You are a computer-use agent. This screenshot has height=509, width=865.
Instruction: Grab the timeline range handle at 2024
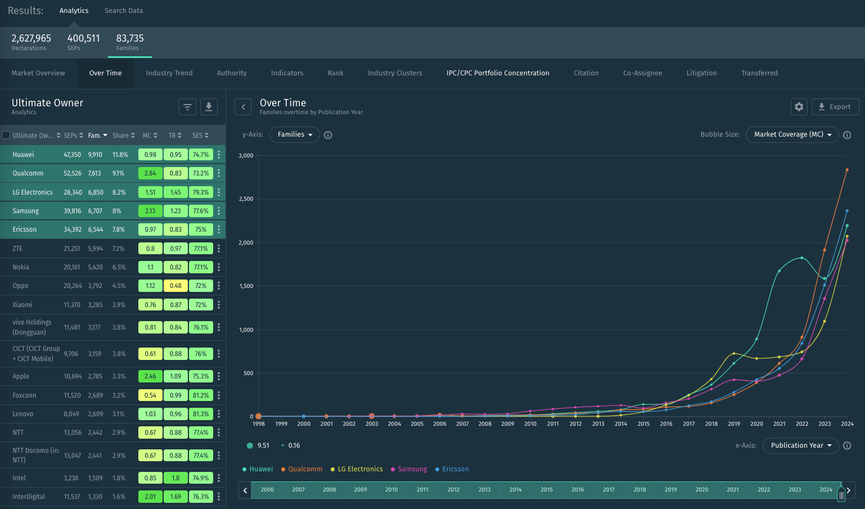[841, 494]
